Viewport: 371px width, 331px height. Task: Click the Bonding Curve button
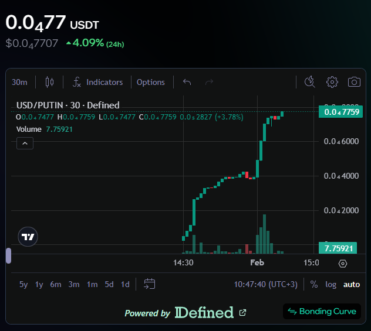(322, 312)
